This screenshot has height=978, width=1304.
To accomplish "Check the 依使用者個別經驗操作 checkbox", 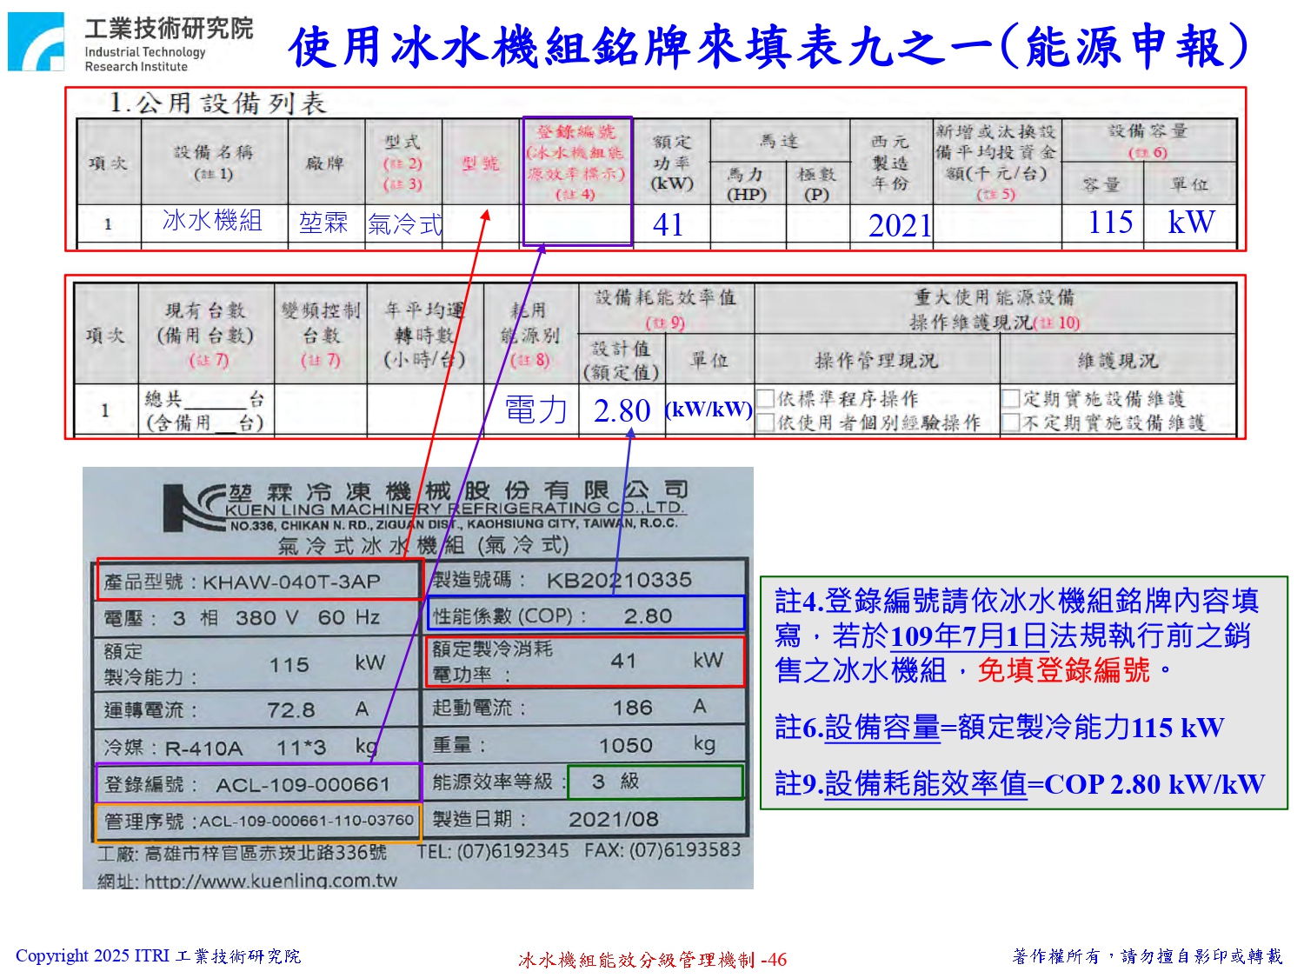I will point(765,422).
